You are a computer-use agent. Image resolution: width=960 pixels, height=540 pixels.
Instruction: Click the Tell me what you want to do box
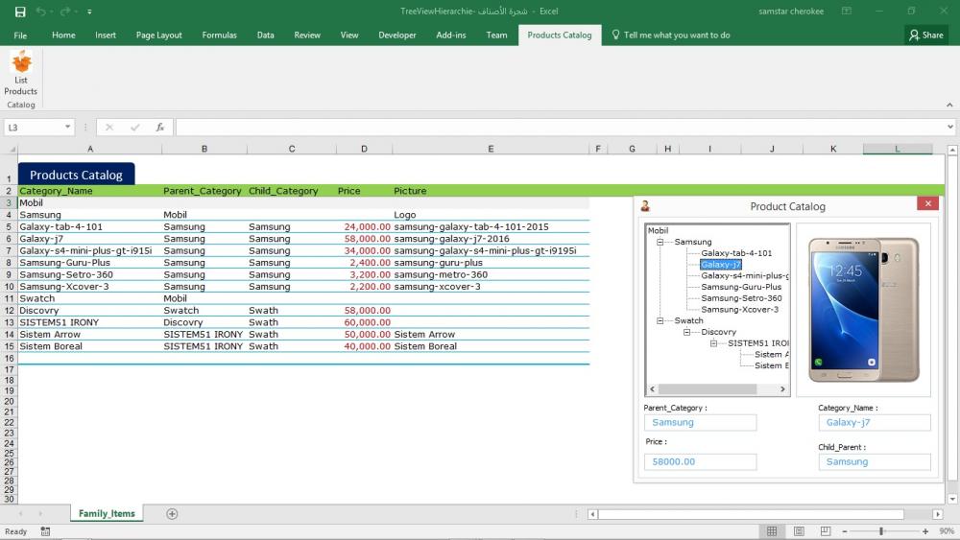point(671,35)
